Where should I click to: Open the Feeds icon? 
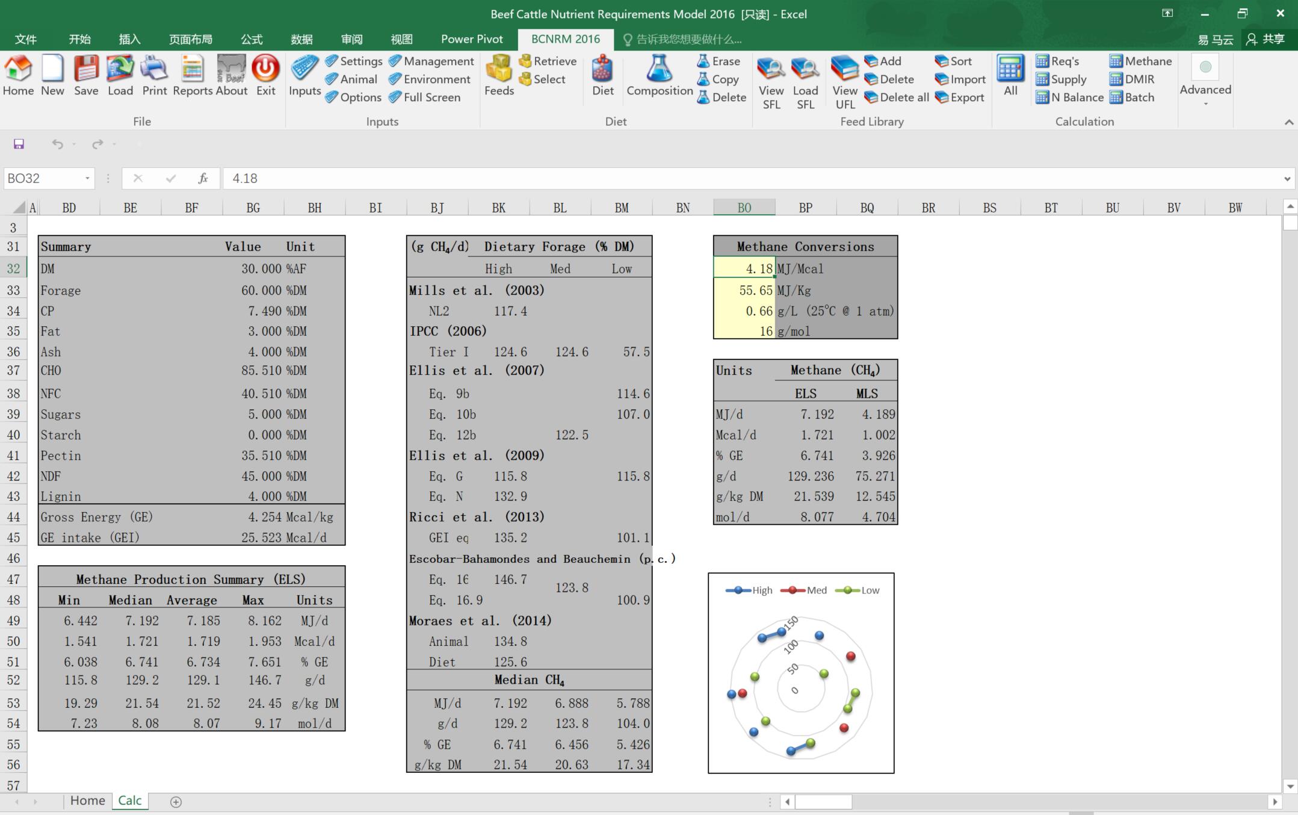[x=499, y=76]
